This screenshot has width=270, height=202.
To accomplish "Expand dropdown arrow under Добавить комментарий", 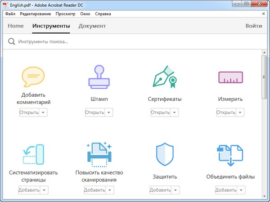I will tap(44, 112).
